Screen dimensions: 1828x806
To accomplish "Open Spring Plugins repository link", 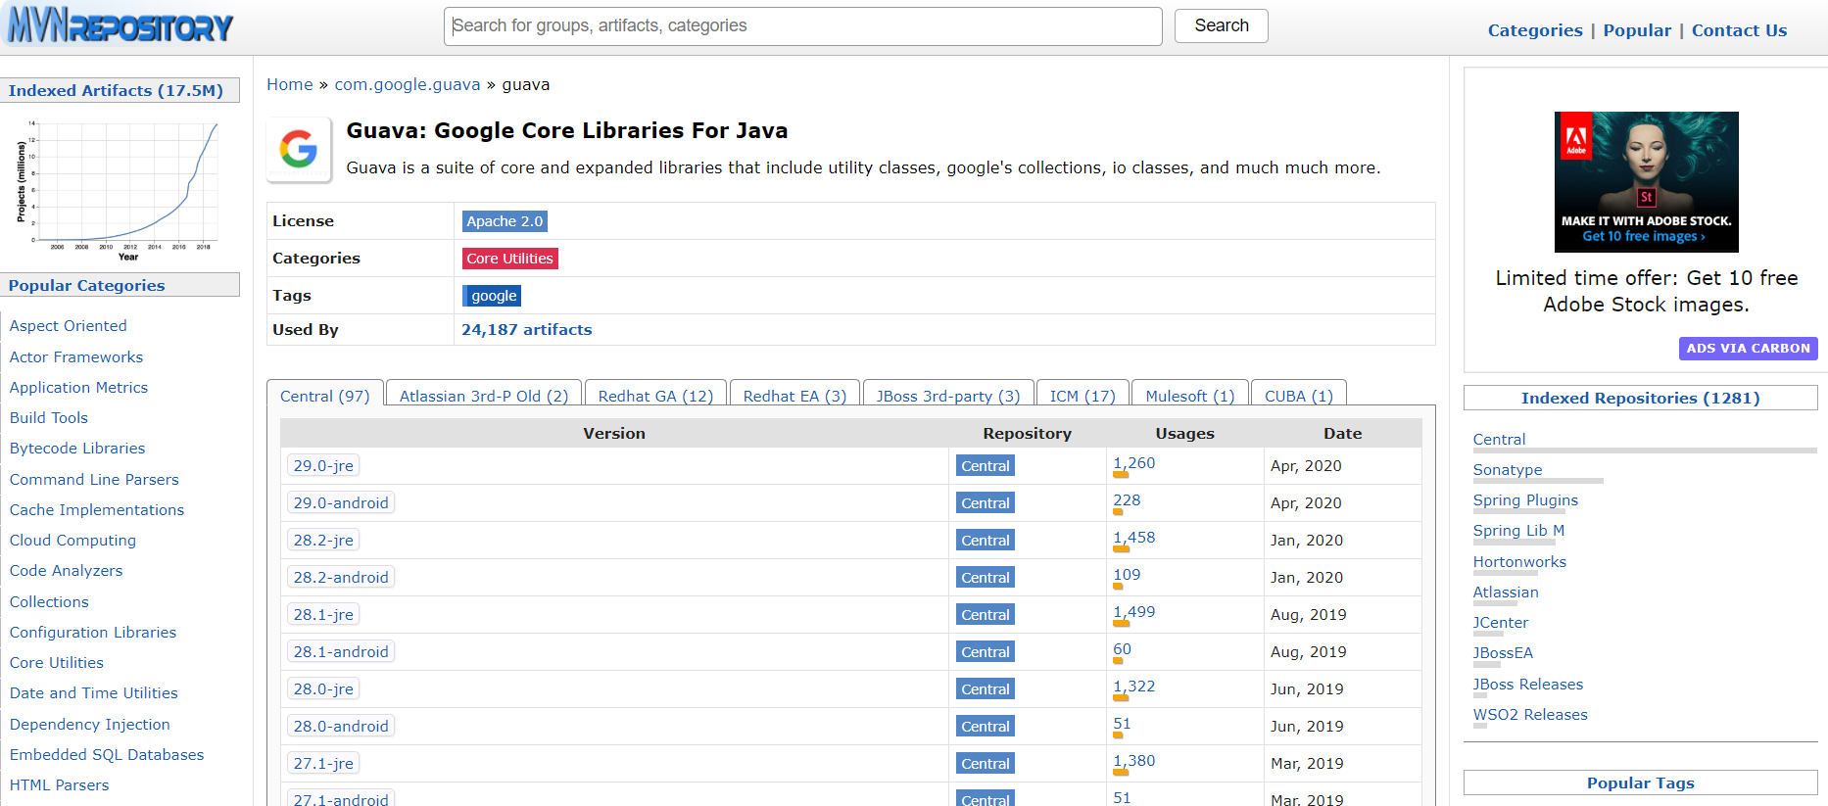I will tap(1525, 500).
